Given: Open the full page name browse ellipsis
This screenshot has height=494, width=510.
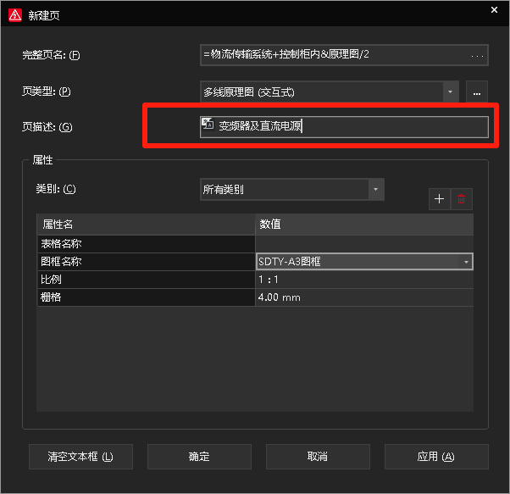Looking at the screenshot, I should (477, 56).
